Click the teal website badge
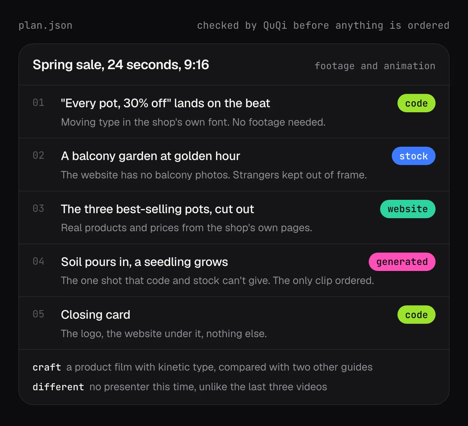This screenshot has height=426, width=468. 407,209
